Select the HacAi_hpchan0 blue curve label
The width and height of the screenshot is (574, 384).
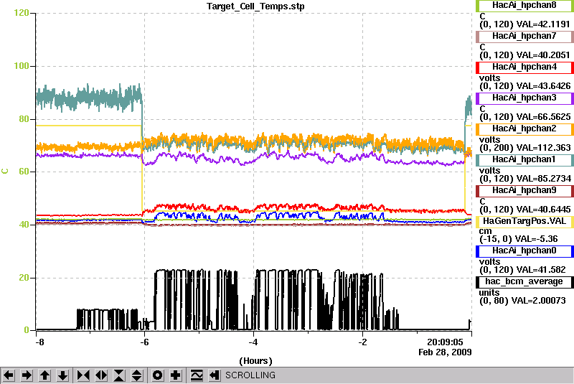tap(524, 250)
